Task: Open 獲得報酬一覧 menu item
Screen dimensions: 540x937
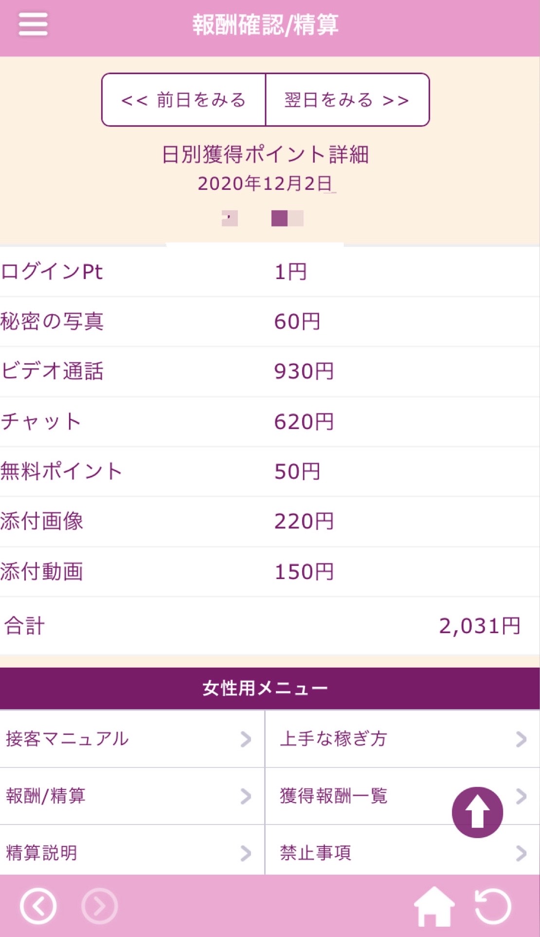Action: click(333, 796)
